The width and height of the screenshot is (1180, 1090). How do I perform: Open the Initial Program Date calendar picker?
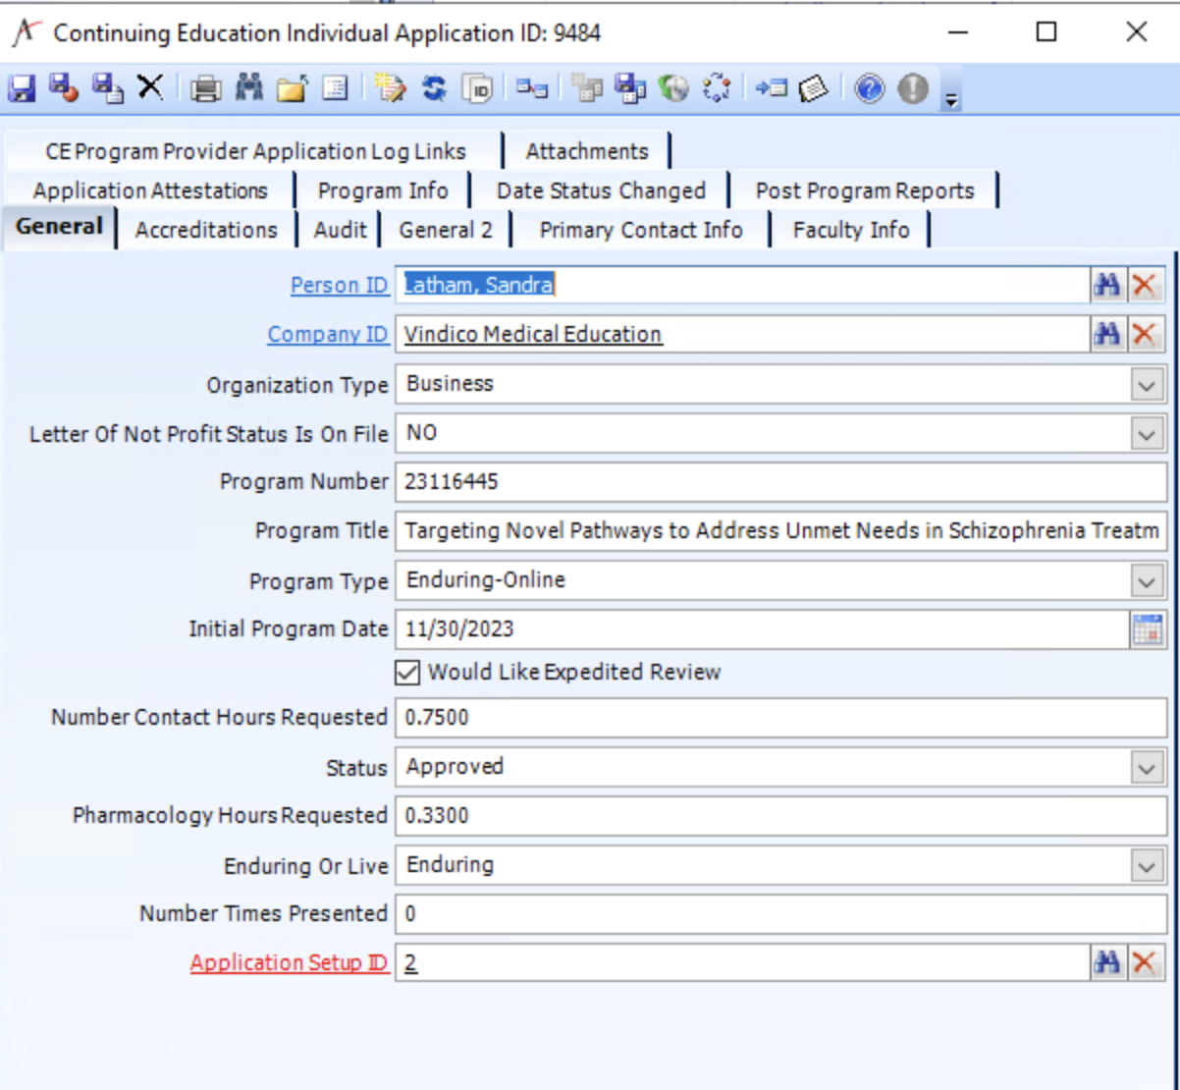point(1147,628)
